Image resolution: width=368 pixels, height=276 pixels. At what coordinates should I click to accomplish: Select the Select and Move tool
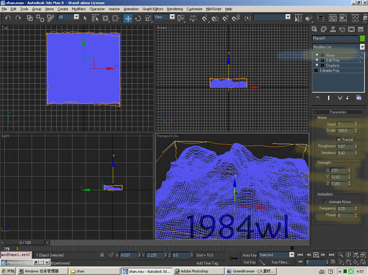pos(128,18)
